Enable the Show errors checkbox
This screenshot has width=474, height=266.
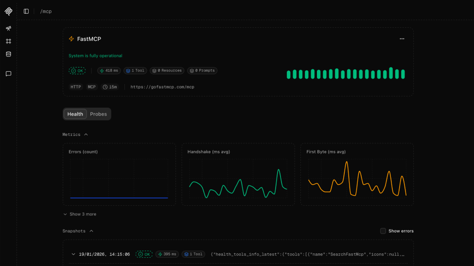[383, 231]
